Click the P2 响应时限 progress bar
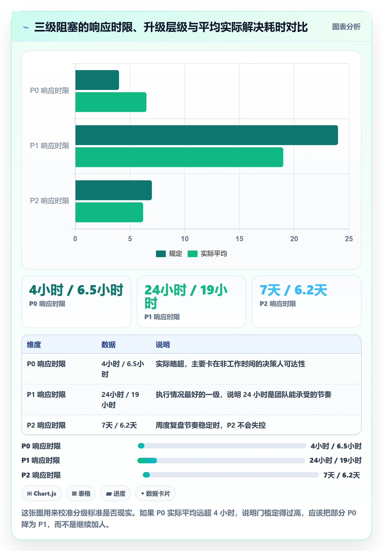This screenshot has width=383, height=551. point(231,475)
